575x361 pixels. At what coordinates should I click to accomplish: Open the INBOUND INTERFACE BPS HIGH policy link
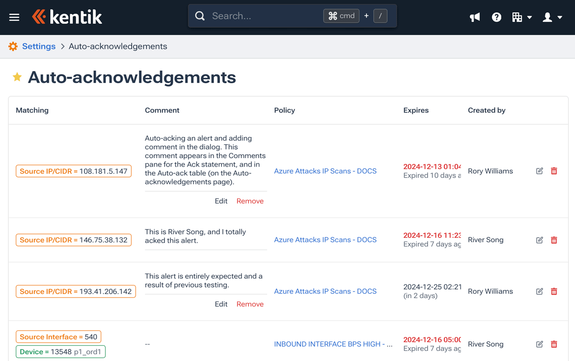point(333,344)
